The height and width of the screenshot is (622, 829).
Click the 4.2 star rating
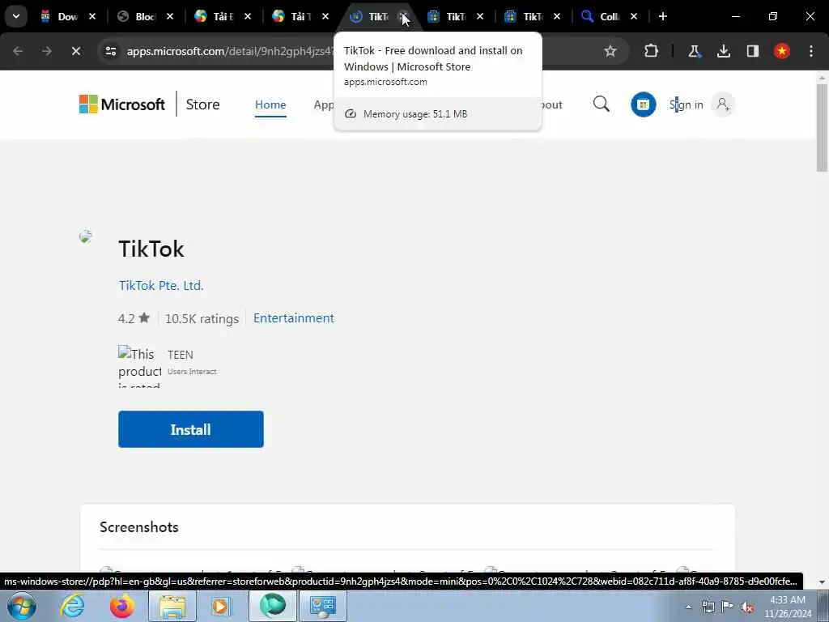point(134,318)
